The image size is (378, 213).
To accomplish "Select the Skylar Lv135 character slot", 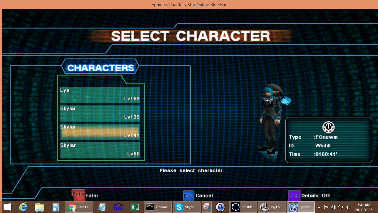I will 100,113.
